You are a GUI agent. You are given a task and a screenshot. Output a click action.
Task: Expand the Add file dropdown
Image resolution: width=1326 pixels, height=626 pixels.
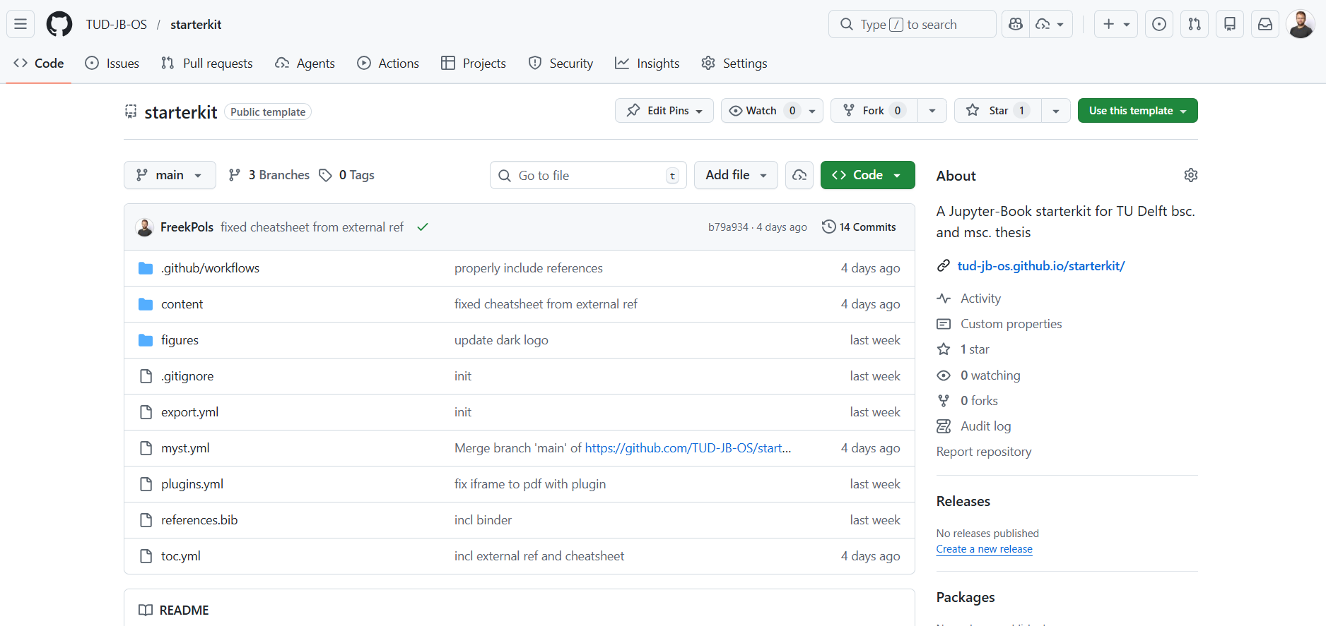(x=736, y=175)
